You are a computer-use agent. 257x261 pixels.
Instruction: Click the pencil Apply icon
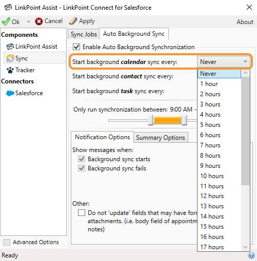coord(73,21)
